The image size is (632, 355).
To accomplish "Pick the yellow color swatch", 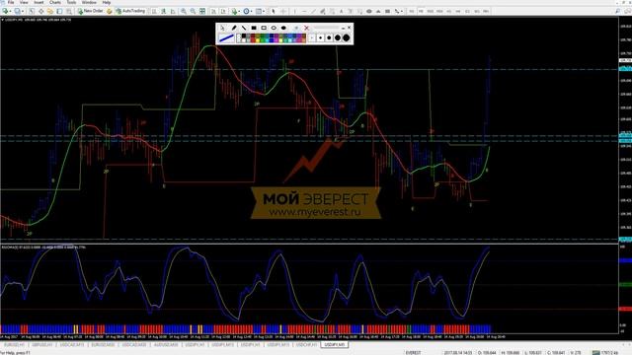I will 258,40.
